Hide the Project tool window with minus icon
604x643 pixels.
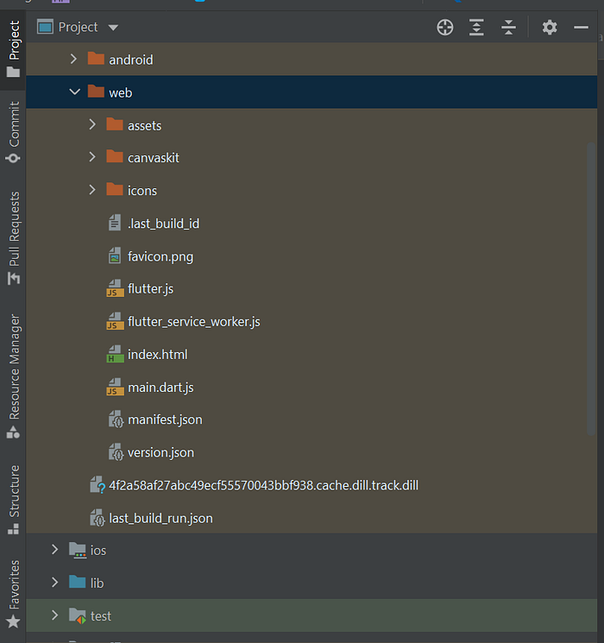(581, 28)
